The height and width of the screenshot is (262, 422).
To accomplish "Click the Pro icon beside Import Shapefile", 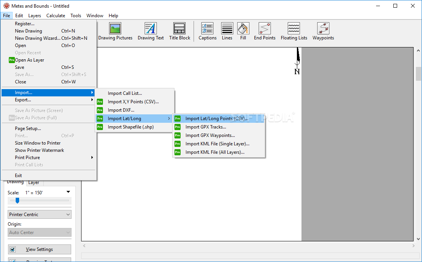I will coord(100,127).
